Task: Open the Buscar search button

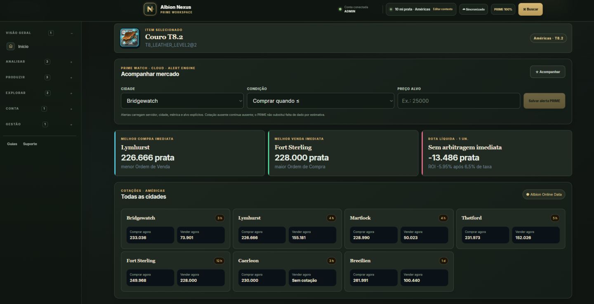Action: point(530,9)
